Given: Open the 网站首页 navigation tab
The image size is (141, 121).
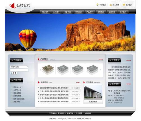Looking at the screenshot, I should (x=45, y=12).
